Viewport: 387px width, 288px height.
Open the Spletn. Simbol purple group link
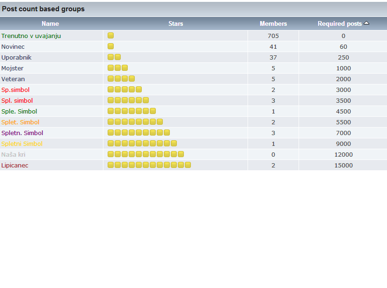pos(22,133)
